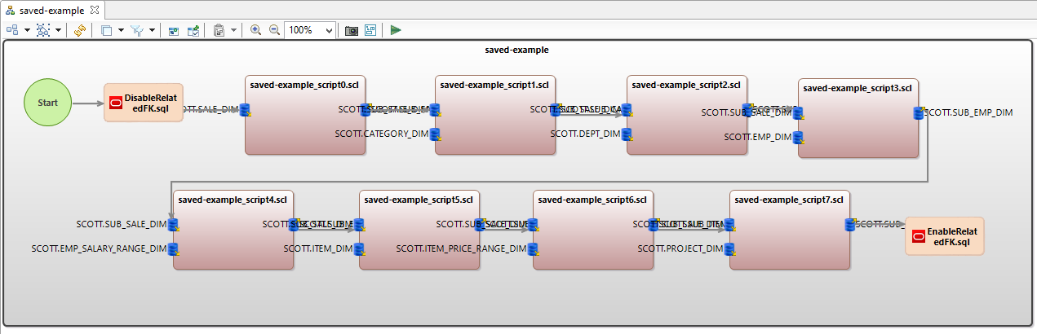Click the clipboard paste icon
The width and height of the screenshot is (1037, 334).
pyautogui.click(x=219, y=30)
